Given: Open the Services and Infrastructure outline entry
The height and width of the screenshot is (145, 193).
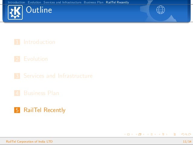Looking at the screenshot, I should [x=58, y=76].
